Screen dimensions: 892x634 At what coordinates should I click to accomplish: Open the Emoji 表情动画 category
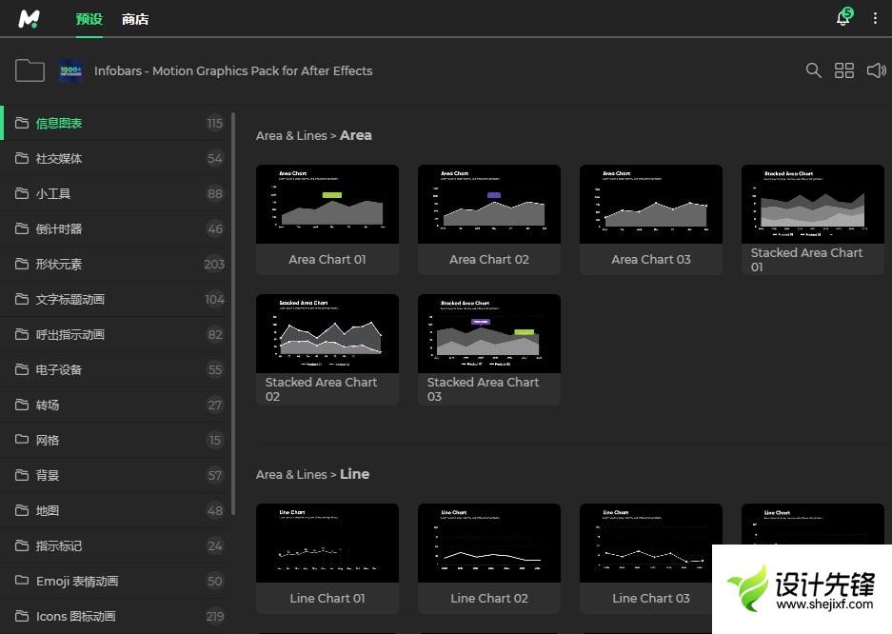77,581
